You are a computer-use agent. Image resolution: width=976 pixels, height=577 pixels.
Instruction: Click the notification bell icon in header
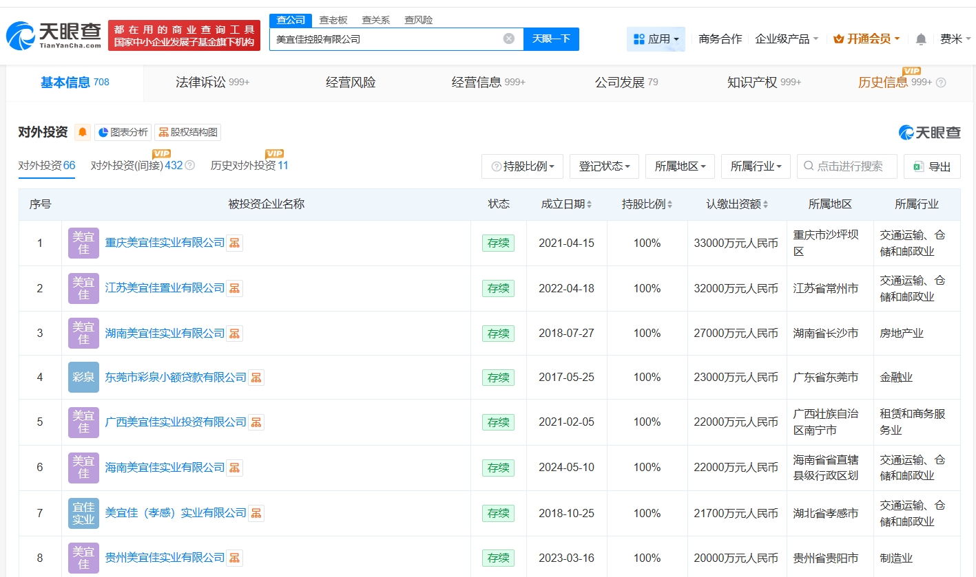921,39
